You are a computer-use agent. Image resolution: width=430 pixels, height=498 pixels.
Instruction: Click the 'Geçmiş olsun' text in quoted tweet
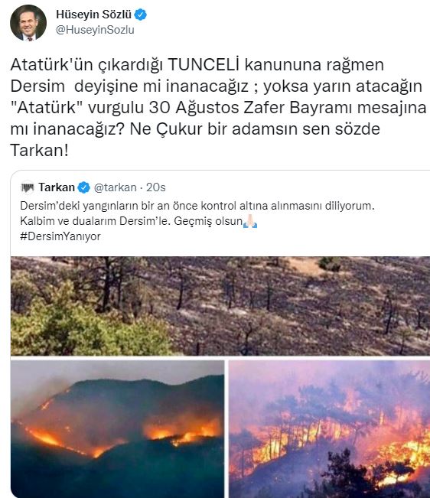(208, 221)
